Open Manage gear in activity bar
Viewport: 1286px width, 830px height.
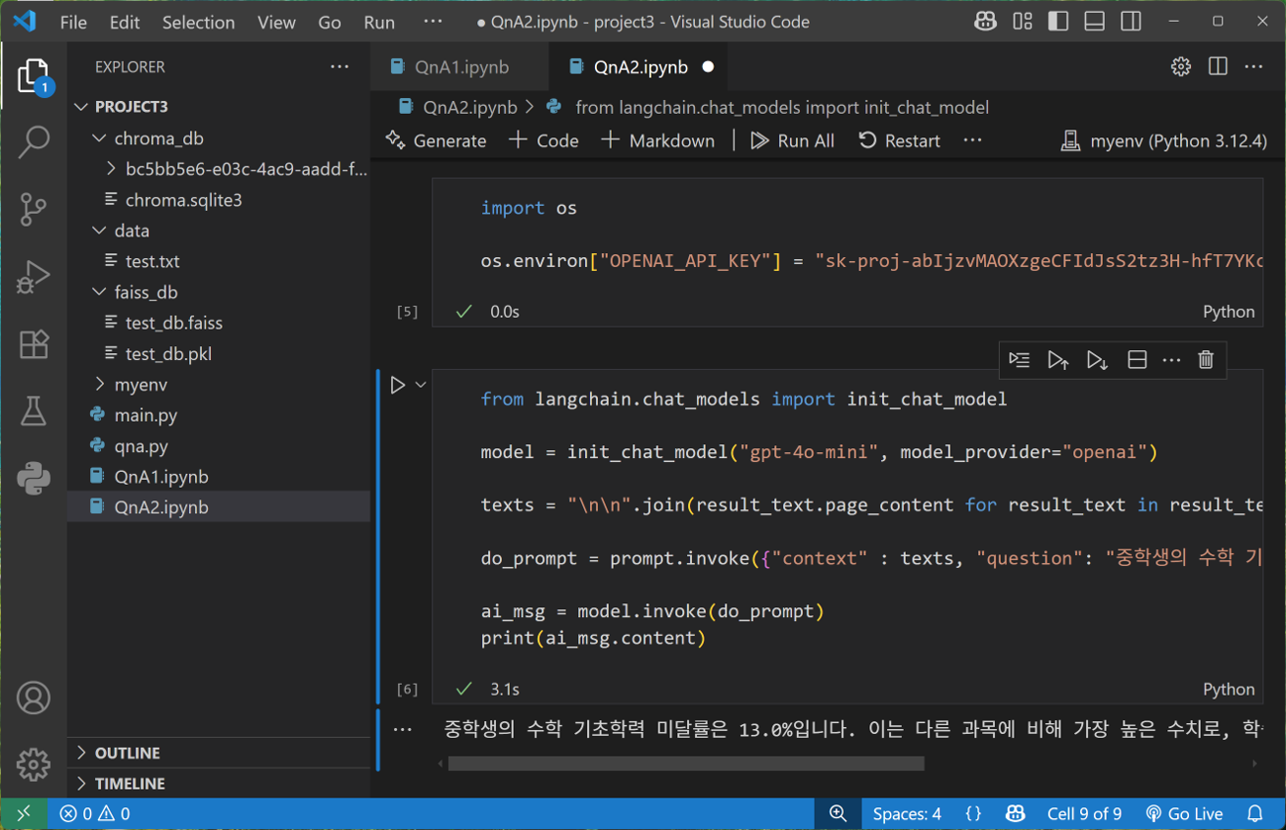[34, 764]
